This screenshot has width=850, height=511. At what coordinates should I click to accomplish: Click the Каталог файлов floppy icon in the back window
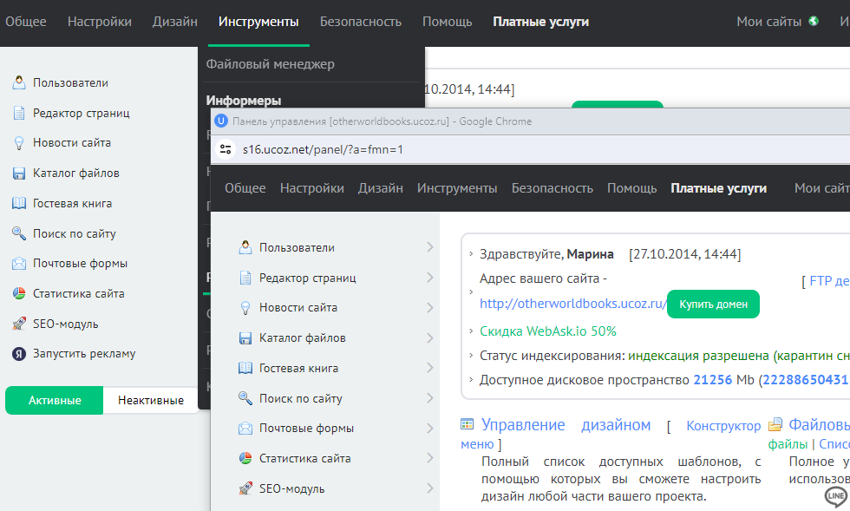19,173
